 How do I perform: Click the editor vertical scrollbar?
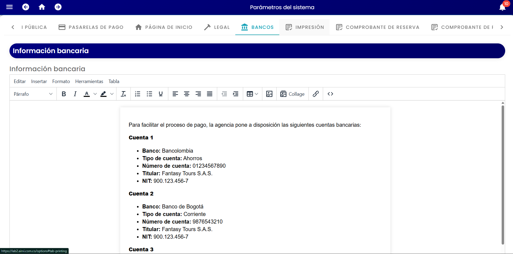tap(503, 175)
